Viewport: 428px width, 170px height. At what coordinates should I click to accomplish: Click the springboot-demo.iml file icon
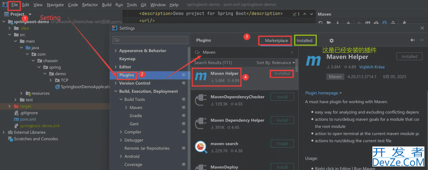[16, 126]
